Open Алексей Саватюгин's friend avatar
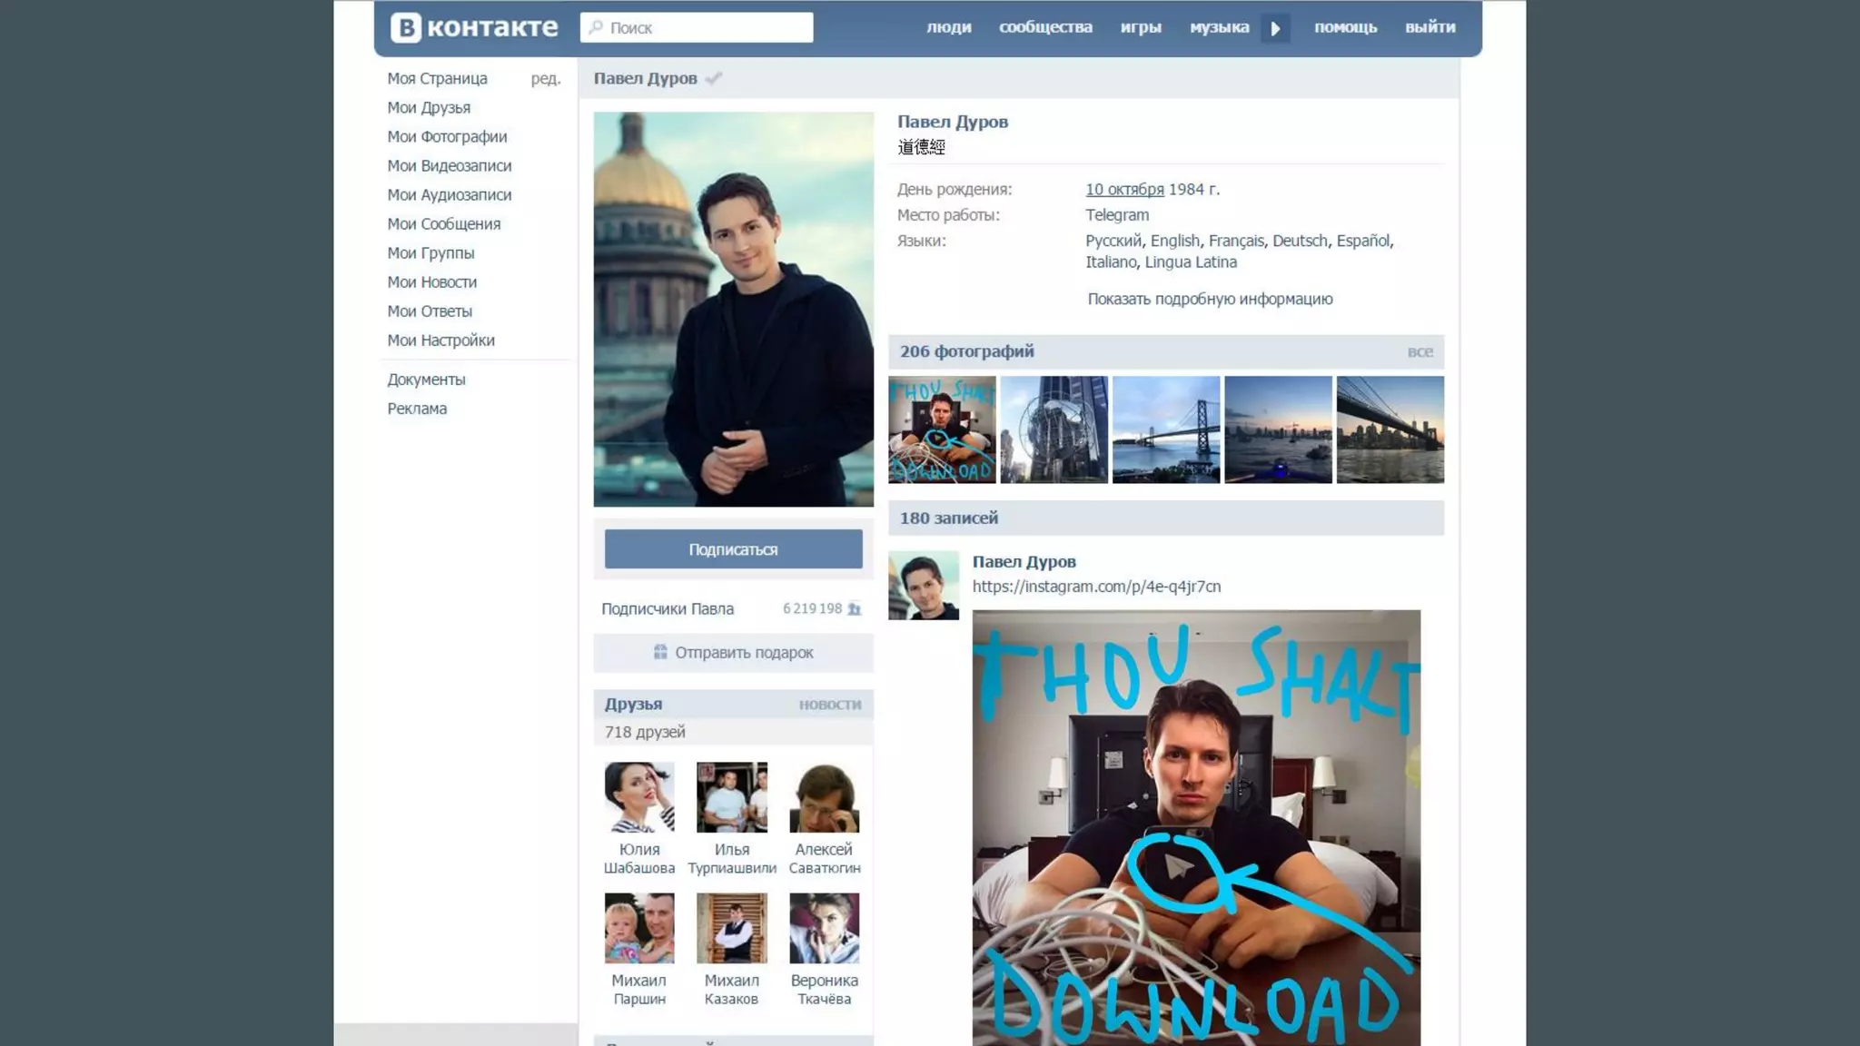The height and width of the screenshot is (1046, 1860). [824, 797]
